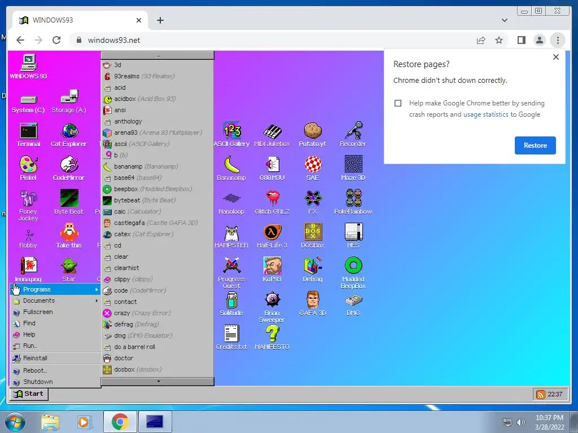Launch Modded BeepBox green ring icon
The image size is (578, 433).
(353, 273)
